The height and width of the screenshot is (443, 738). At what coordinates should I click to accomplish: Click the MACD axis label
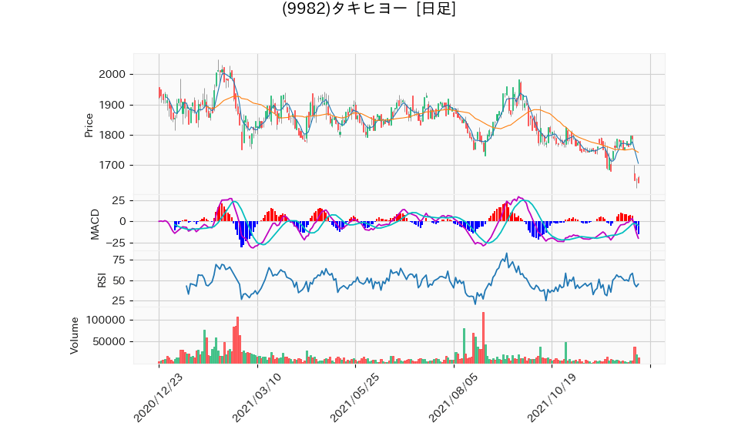pyautogui.click(x=95, y=224)
